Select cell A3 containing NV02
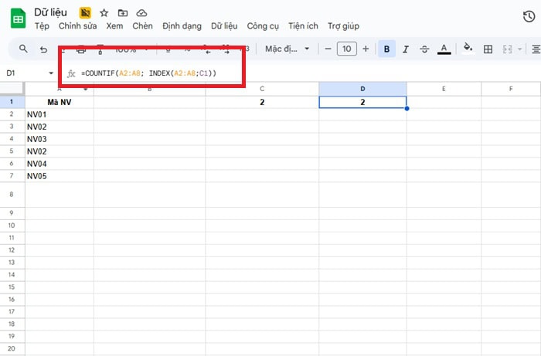The width and height of the screenshot is (541, 356). [x=60, y=127]
